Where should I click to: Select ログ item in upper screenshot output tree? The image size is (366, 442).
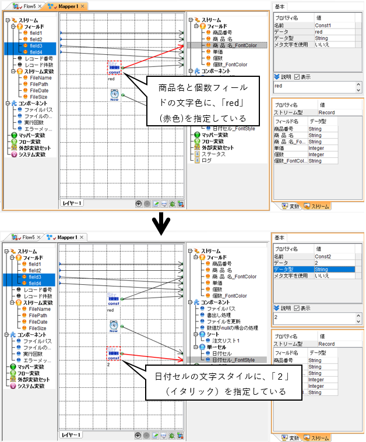[206, 160]
